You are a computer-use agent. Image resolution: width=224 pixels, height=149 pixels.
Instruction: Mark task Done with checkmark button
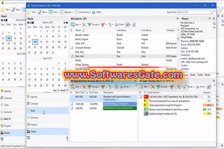188,87
